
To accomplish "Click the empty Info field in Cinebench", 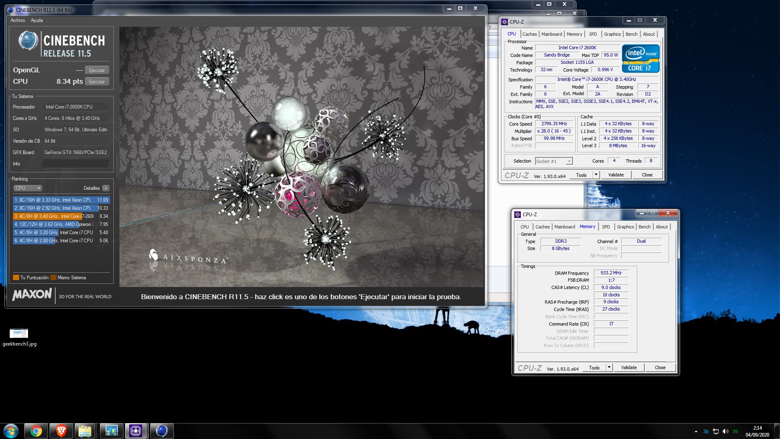I will click(x=76, y=164).
